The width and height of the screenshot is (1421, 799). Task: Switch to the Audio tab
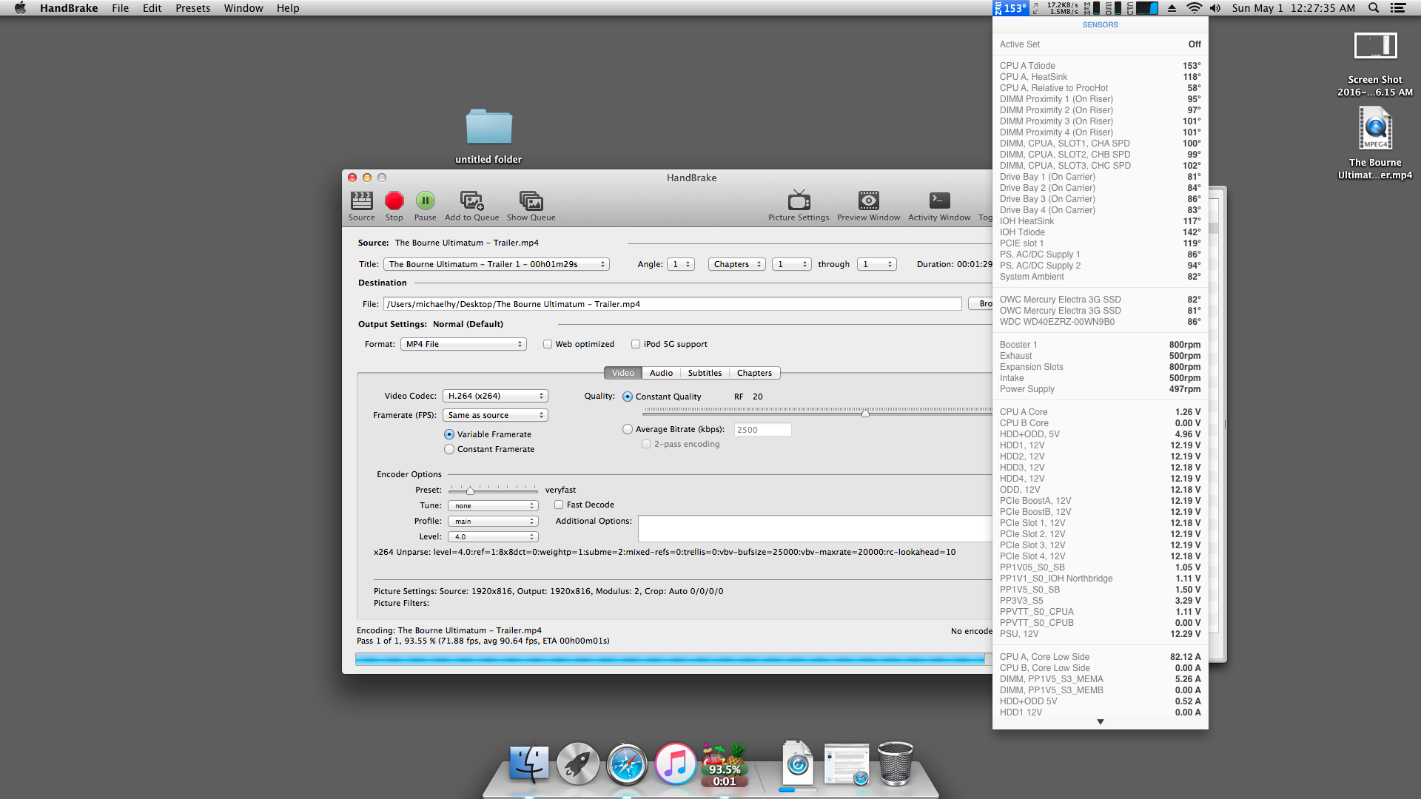[661, 373]
